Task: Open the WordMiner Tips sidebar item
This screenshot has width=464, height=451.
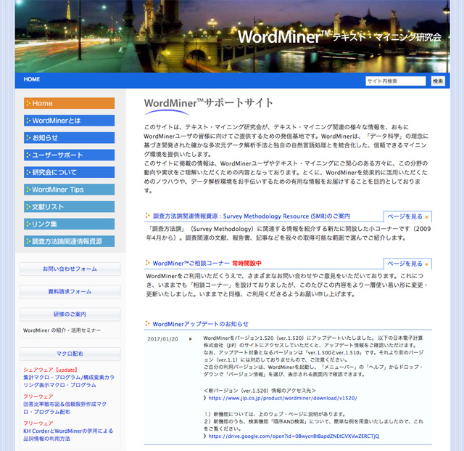Action: coord(70,189)
